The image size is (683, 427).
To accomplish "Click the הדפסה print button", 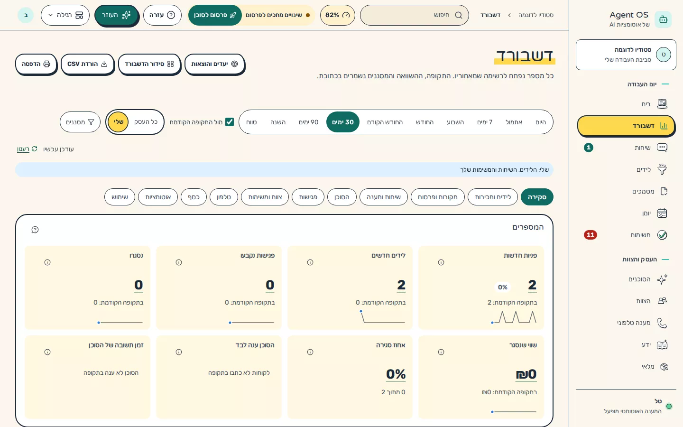I will [36, 64].
